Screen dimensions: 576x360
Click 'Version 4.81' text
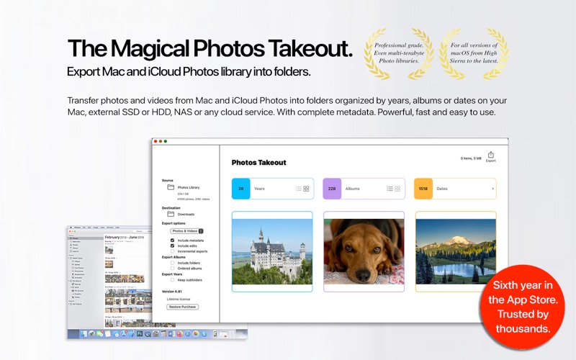(x=172, y=292)
